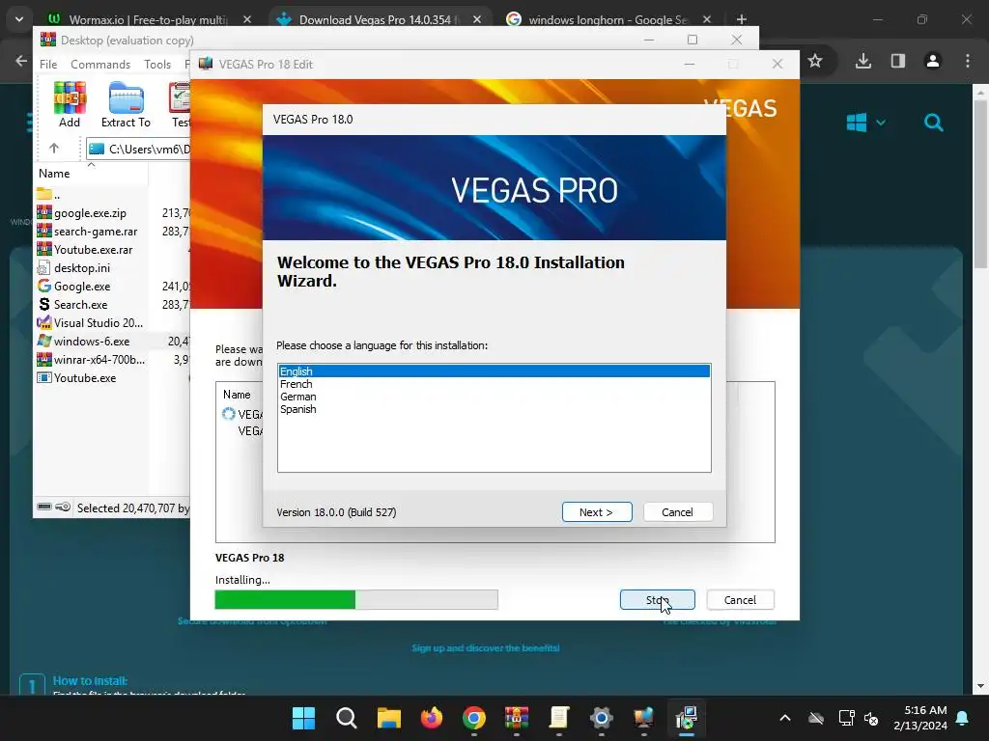
Task: Open the notepad-style taskbar icon
Action: (x=559, y=717)
